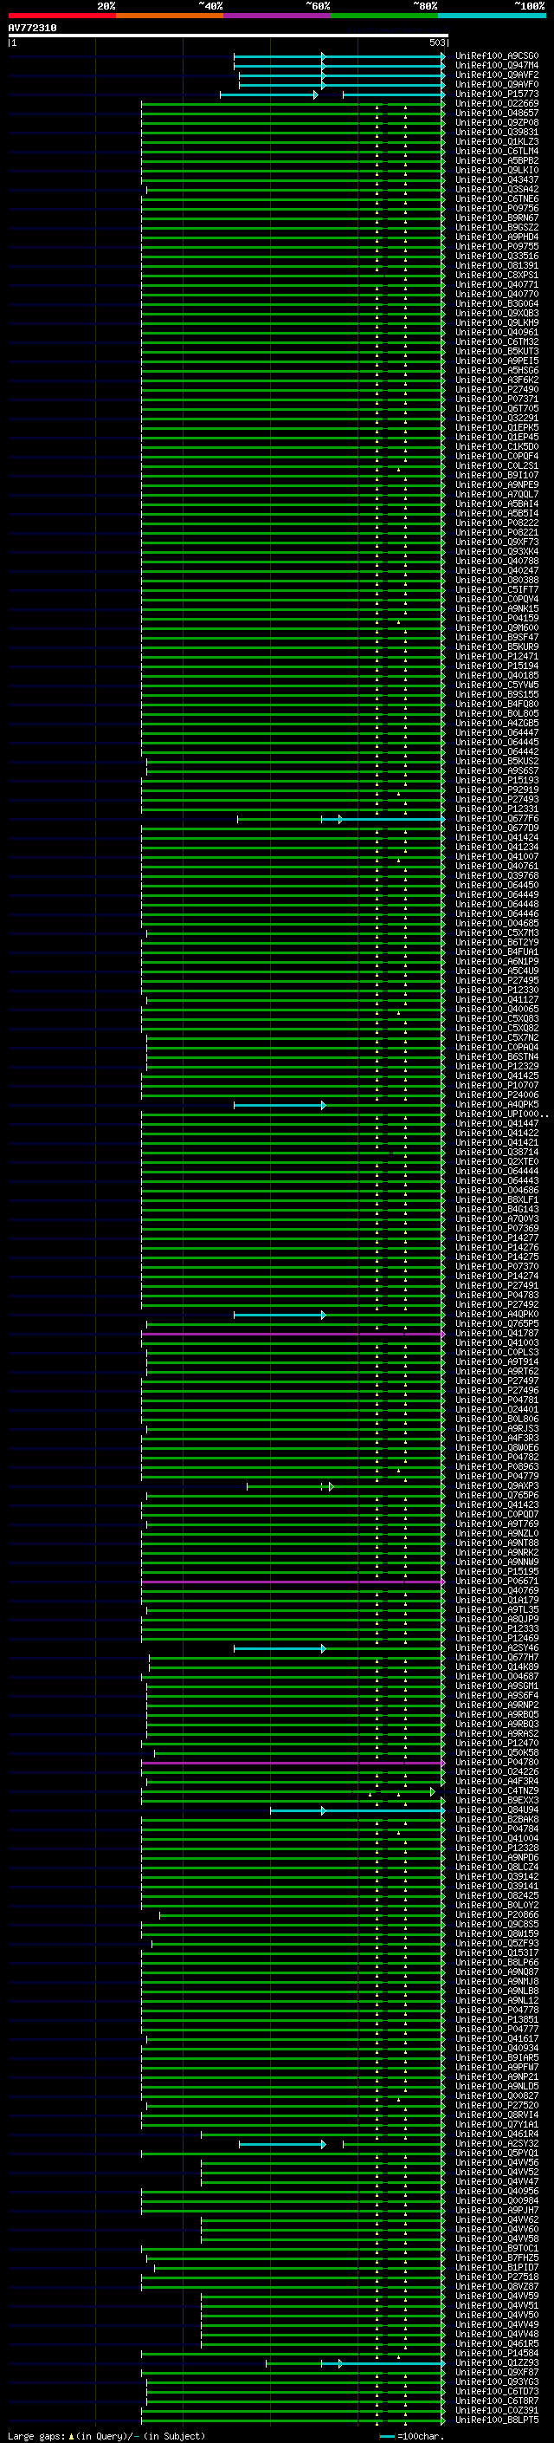Select label UniRef100_Q5PYQ1
The width and height of the screenshot is (554, 2443).
click(x=497, y=2153)
